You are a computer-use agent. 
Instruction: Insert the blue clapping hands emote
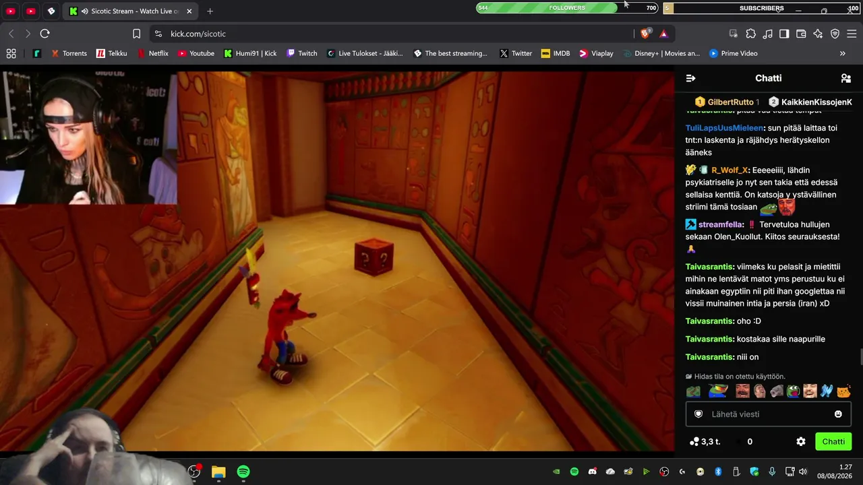coord(827,391)
